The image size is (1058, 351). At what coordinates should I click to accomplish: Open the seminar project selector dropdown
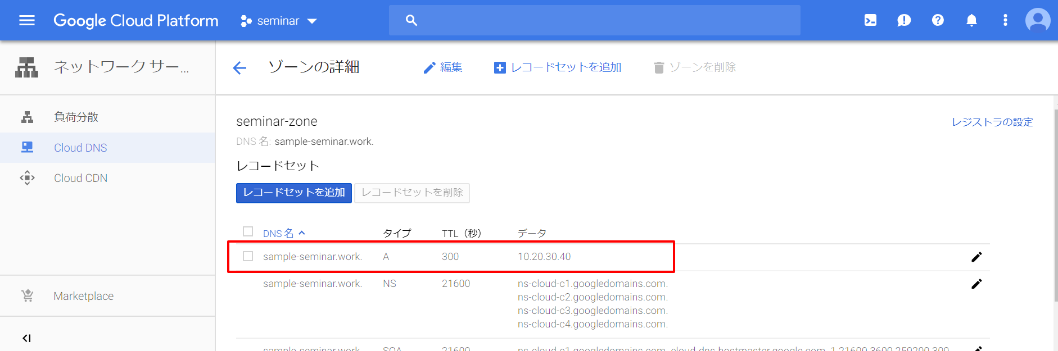279,21
